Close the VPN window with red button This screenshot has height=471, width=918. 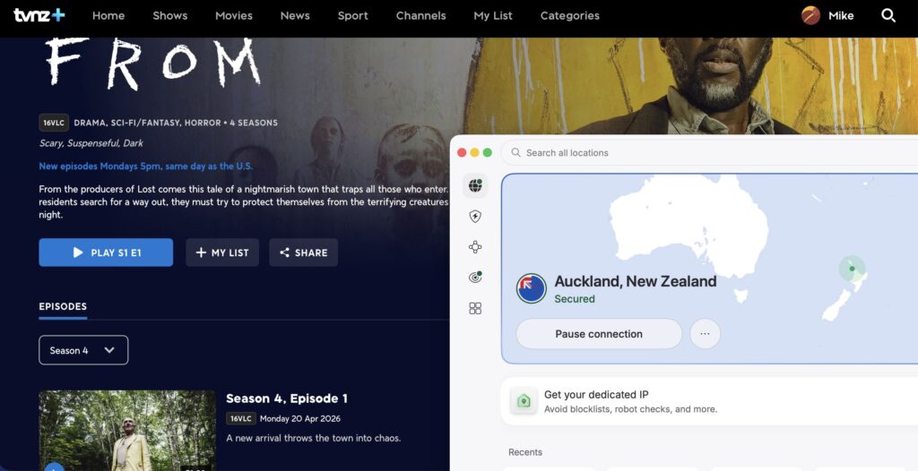click(462, 153)
